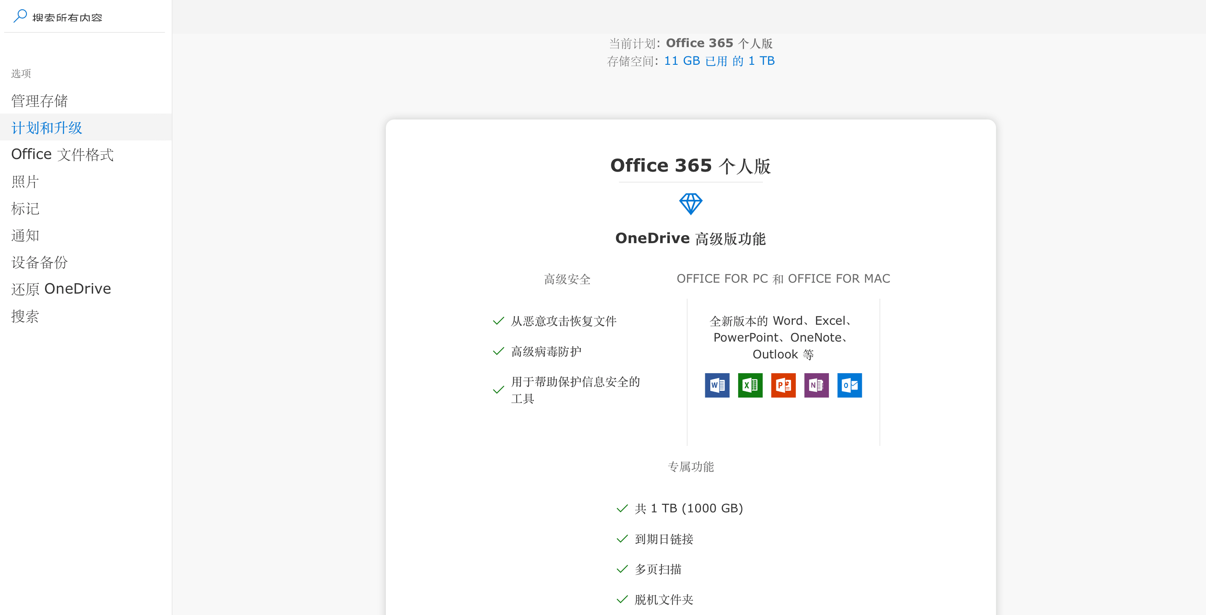1206x615 pixels.
Task: Click 到期日链接 feature text
Action: [x=664, y=539]
